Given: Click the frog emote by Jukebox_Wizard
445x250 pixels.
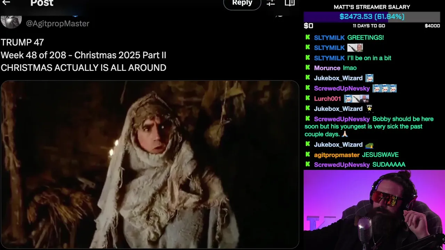Looking at the screenshot, I should click(x=369, y=145).
